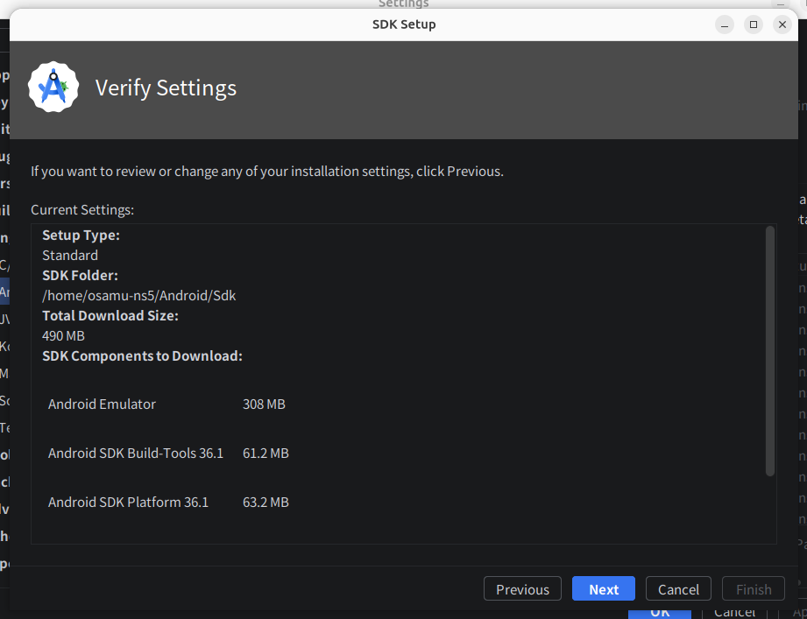Proceed by clicking Next
The width and height of the screenshot is (807, 619).
point(604,589)
